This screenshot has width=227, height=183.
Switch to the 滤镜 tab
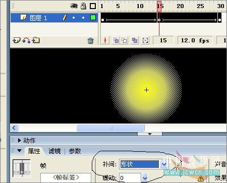tap(54, 151)
